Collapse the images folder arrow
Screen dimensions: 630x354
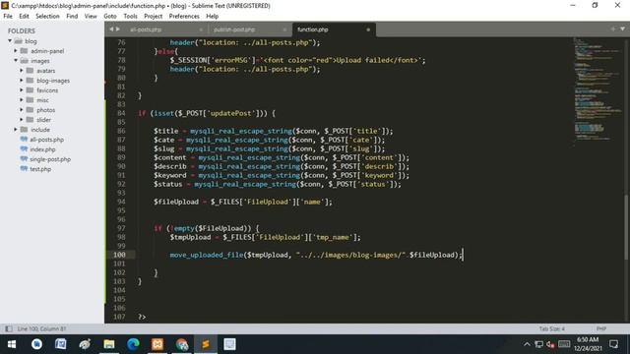pyautogui.click(x=16, y=61)
